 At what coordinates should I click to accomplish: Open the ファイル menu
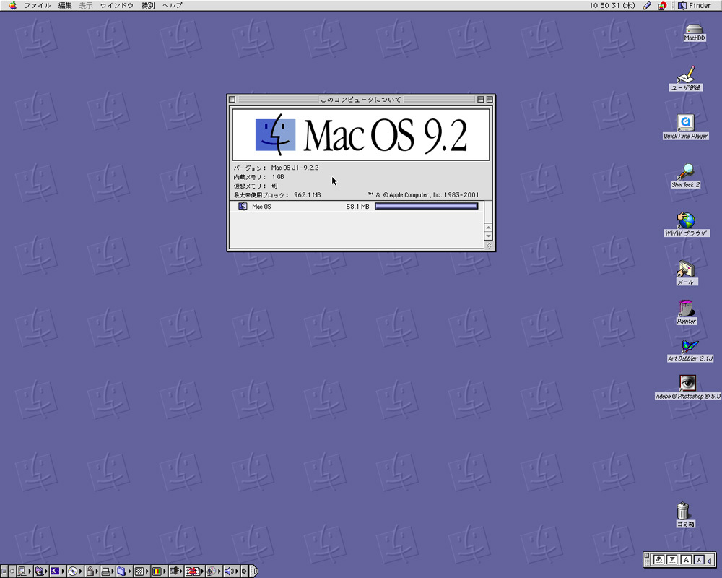pos(37,6)
